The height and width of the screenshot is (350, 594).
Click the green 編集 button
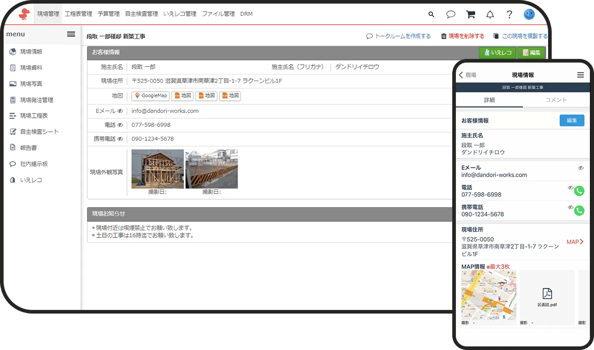click(531, 53)
